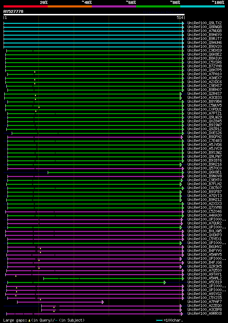Image resolution: width=228 pixels, height=323 pixels.
Task: Select the UniRef100_A7QUR2 label
Action: tap(204, 223)
